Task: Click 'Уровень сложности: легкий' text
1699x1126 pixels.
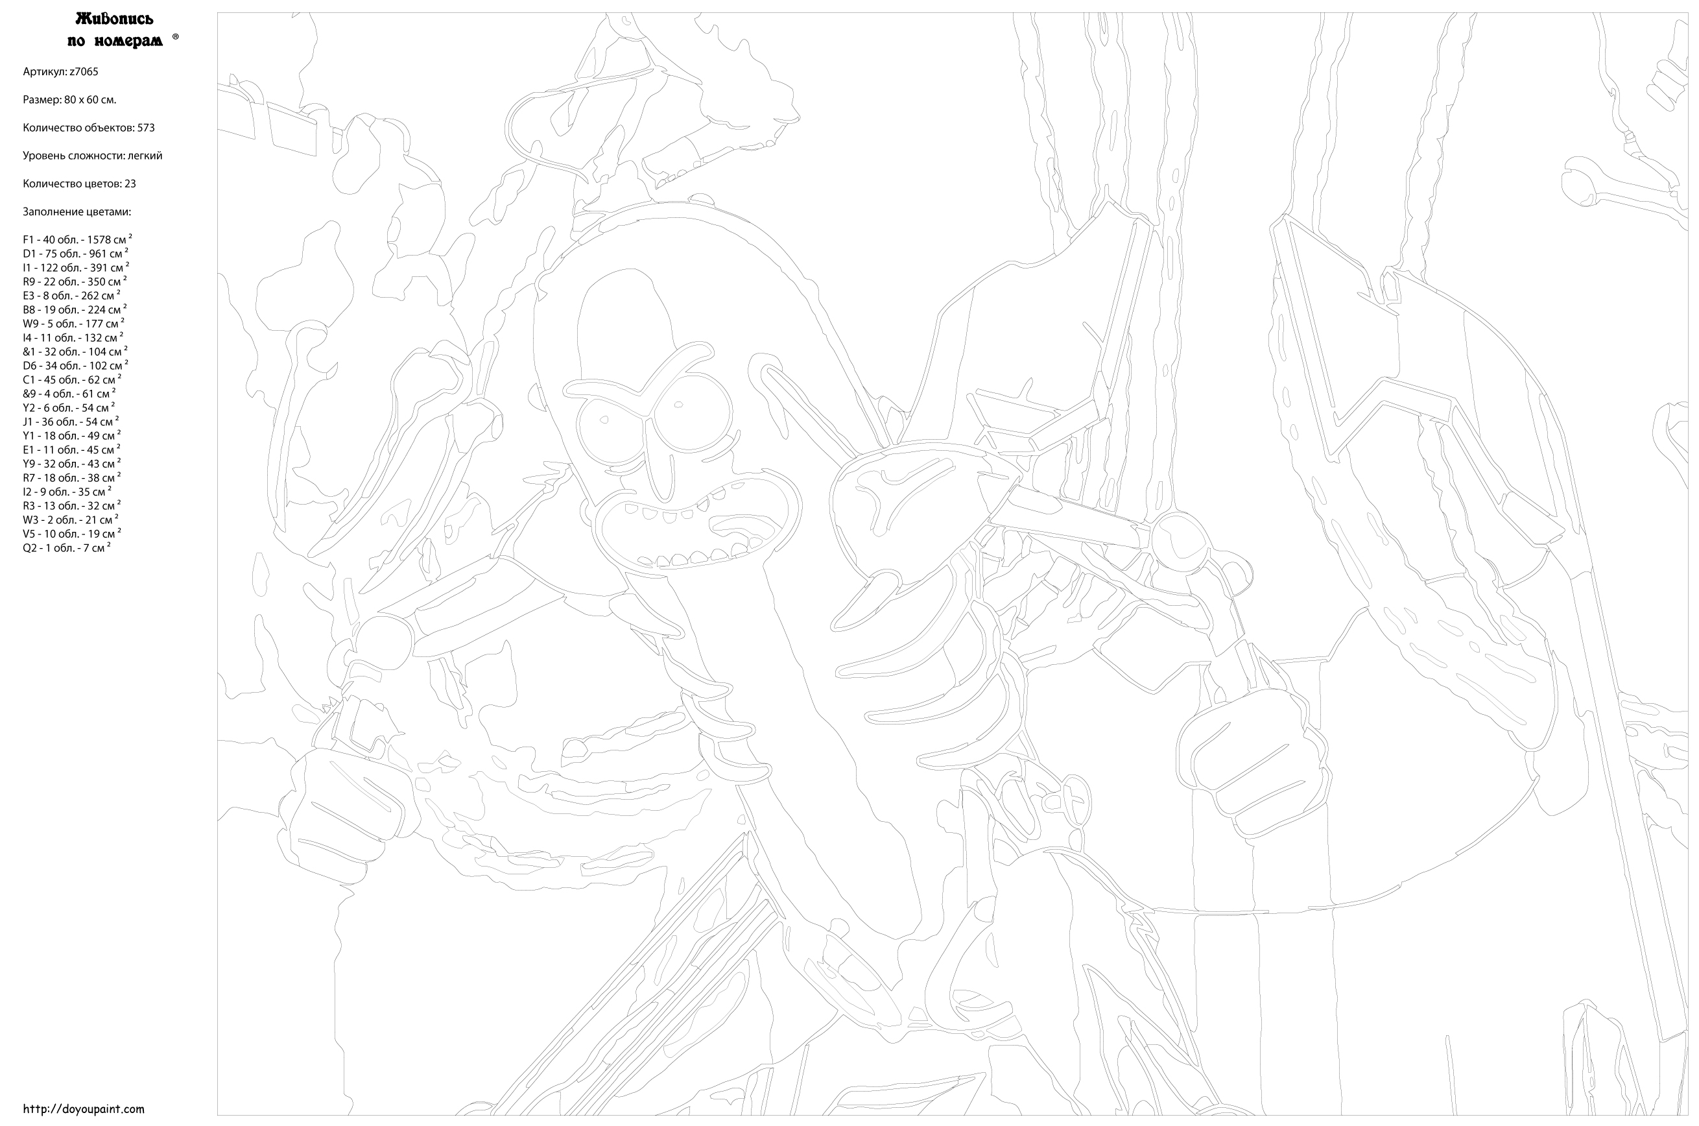Action: click(93, 156)
